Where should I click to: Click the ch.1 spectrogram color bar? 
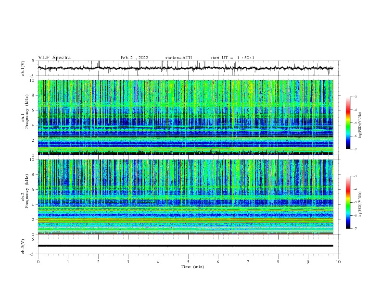[x=348, y=122]
